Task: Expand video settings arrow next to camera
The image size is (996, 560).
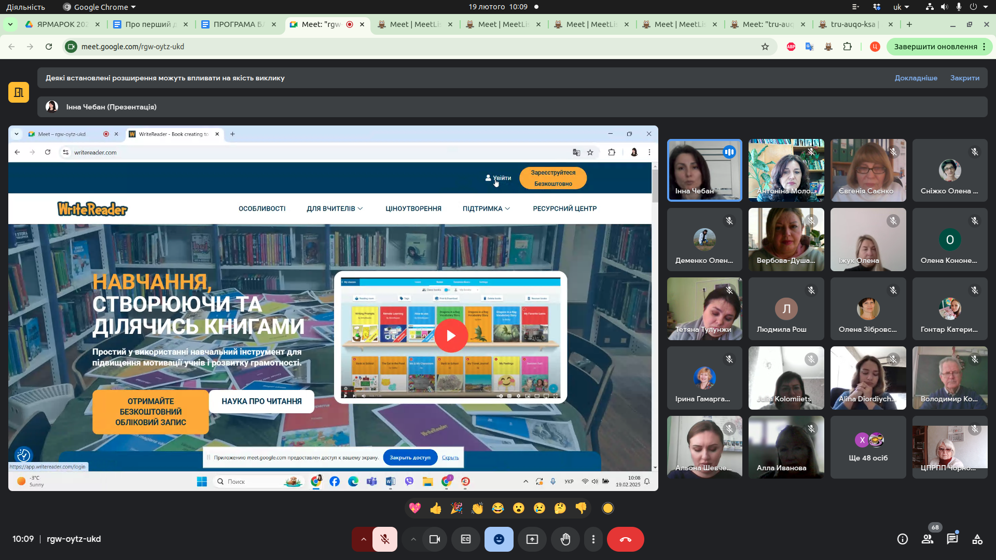Action: coord(413,539)
